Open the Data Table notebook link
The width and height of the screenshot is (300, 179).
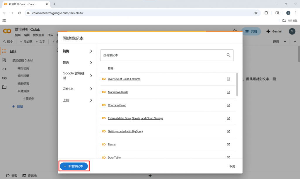coord(114,157)
